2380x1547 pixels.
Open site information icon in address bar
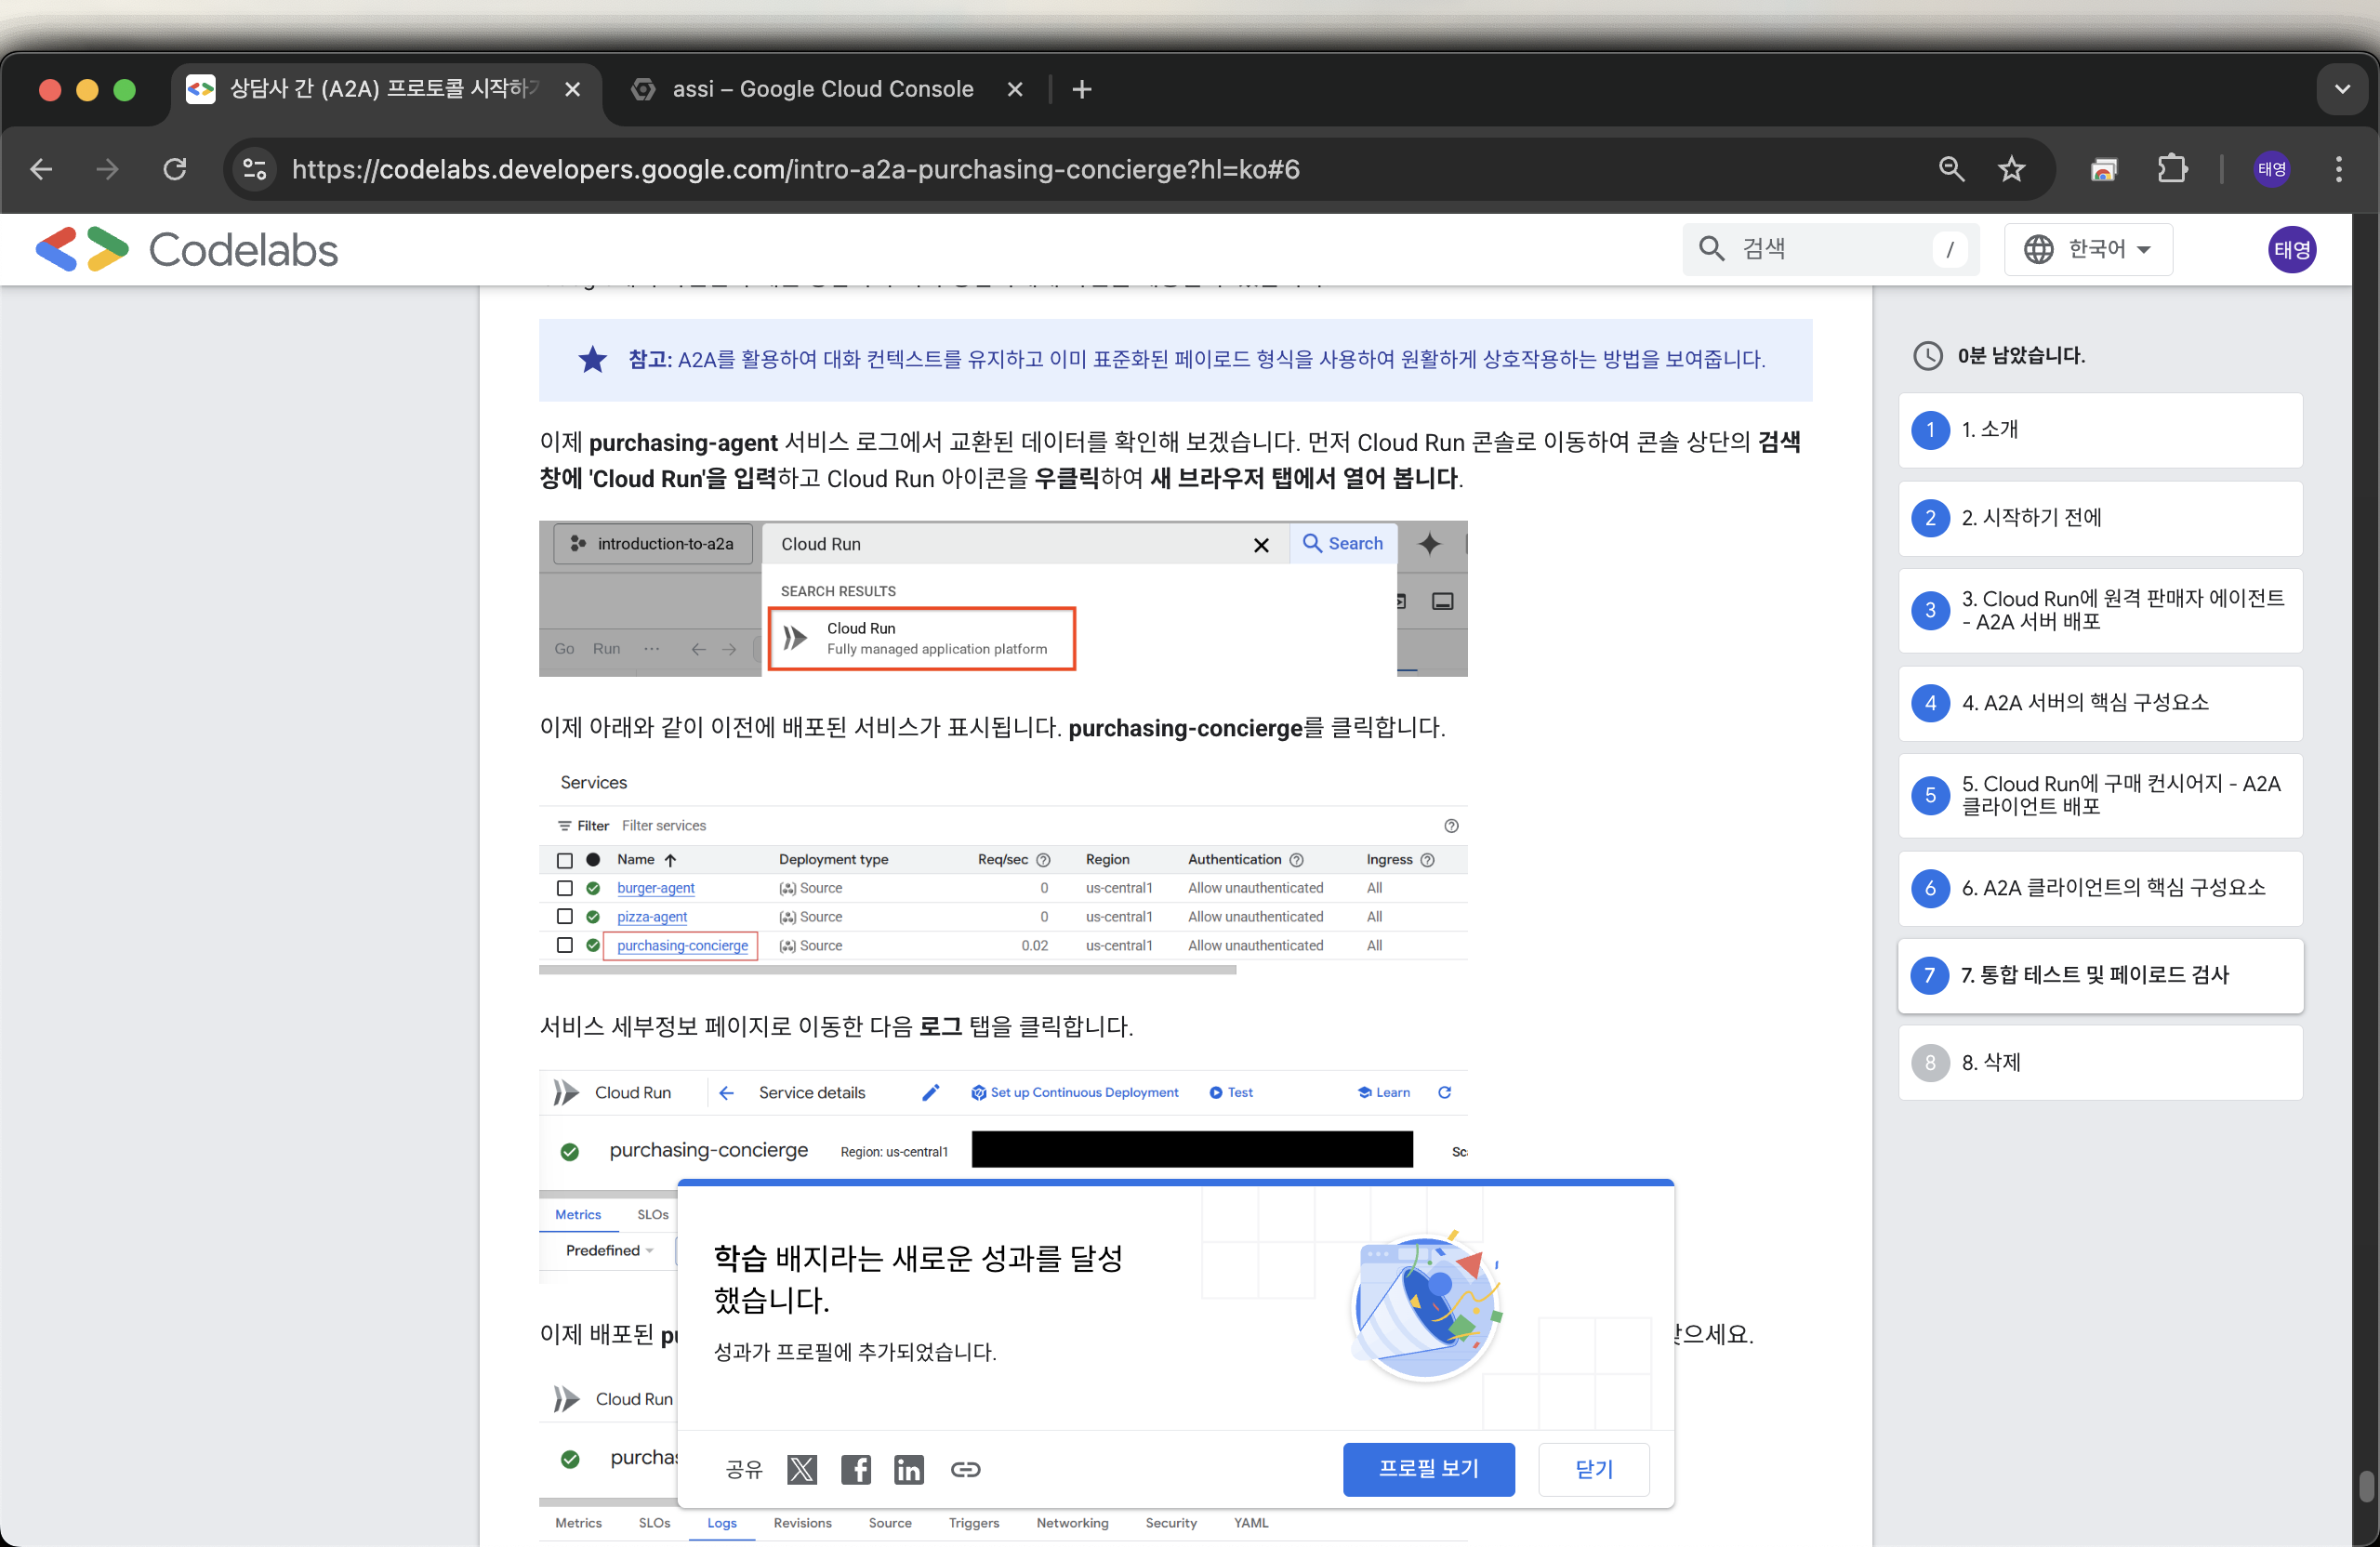tap(255, 169)
